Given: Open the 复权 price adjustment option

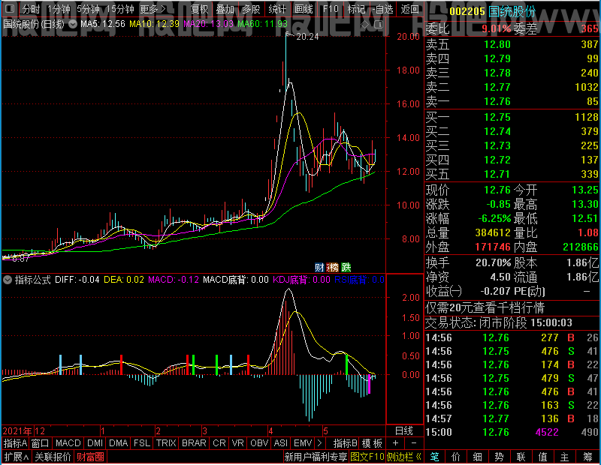Looking at the screenshot, I should click(199, 9).
